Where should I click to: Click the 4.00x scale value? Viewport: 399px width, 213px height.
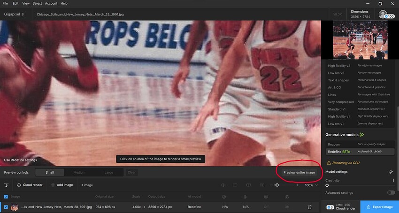[x=137, y=207]
